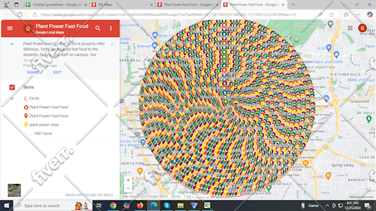Reload the current page

(20, 14)
